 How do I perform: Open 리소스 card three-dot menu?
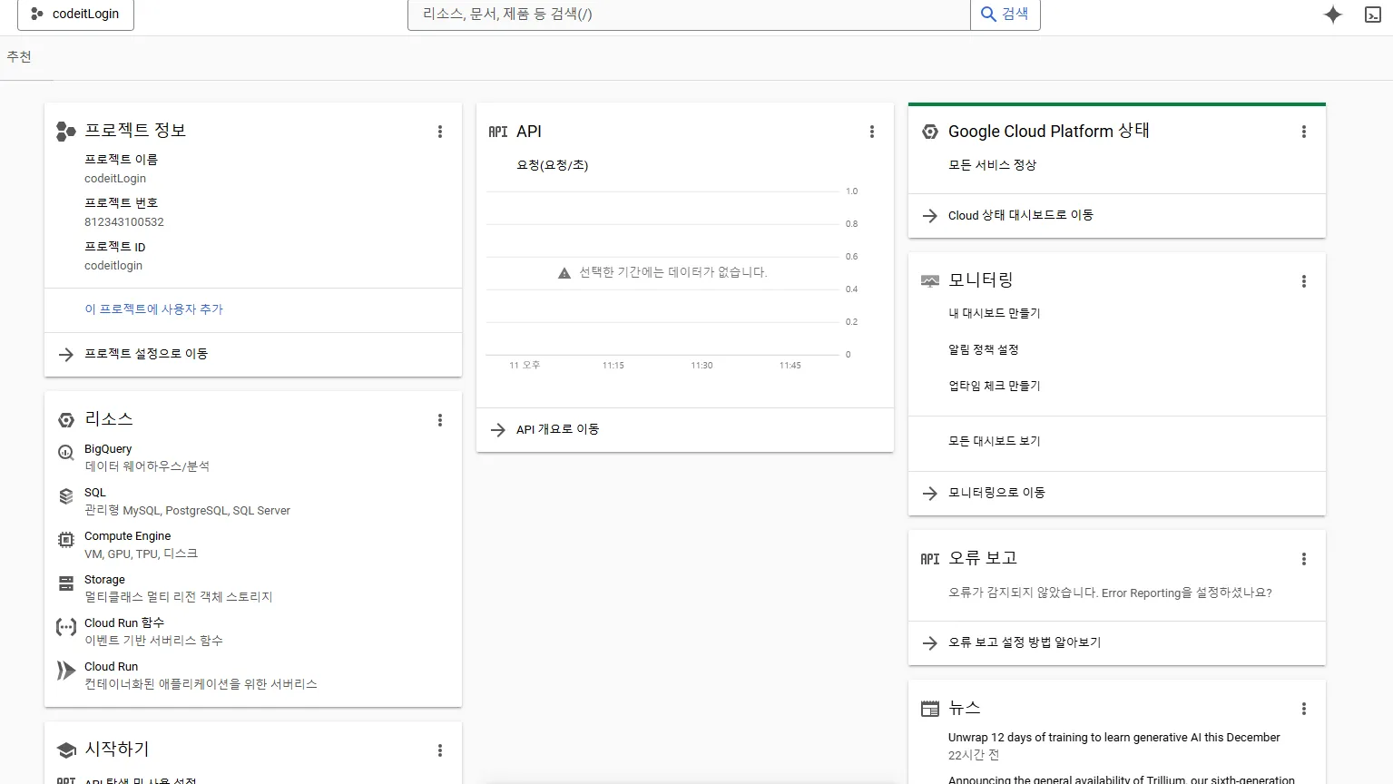coord(440,420)
